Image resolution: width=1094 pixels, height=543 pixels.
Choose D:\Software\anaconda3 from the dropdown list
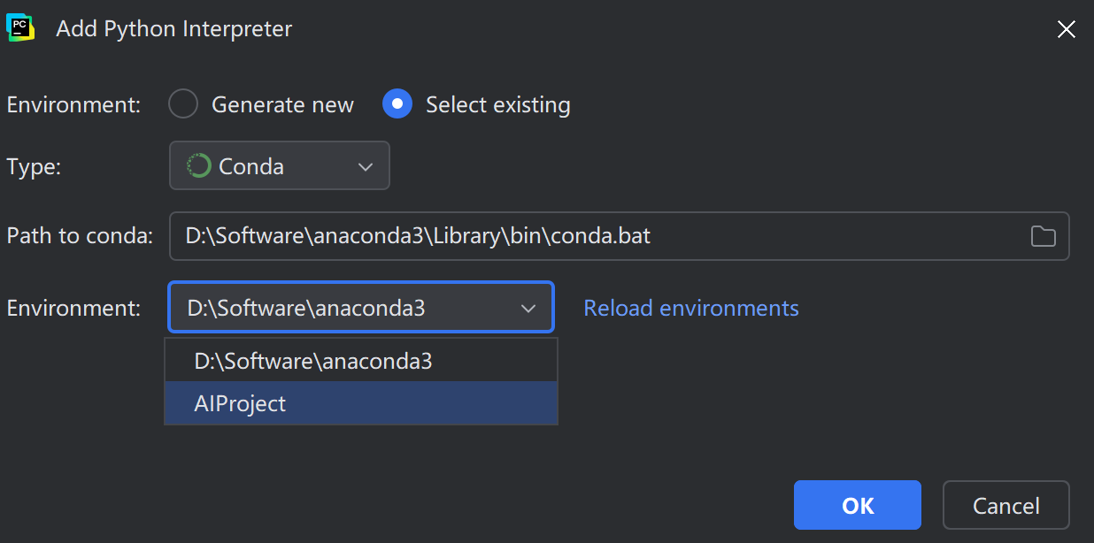[361, 361]
